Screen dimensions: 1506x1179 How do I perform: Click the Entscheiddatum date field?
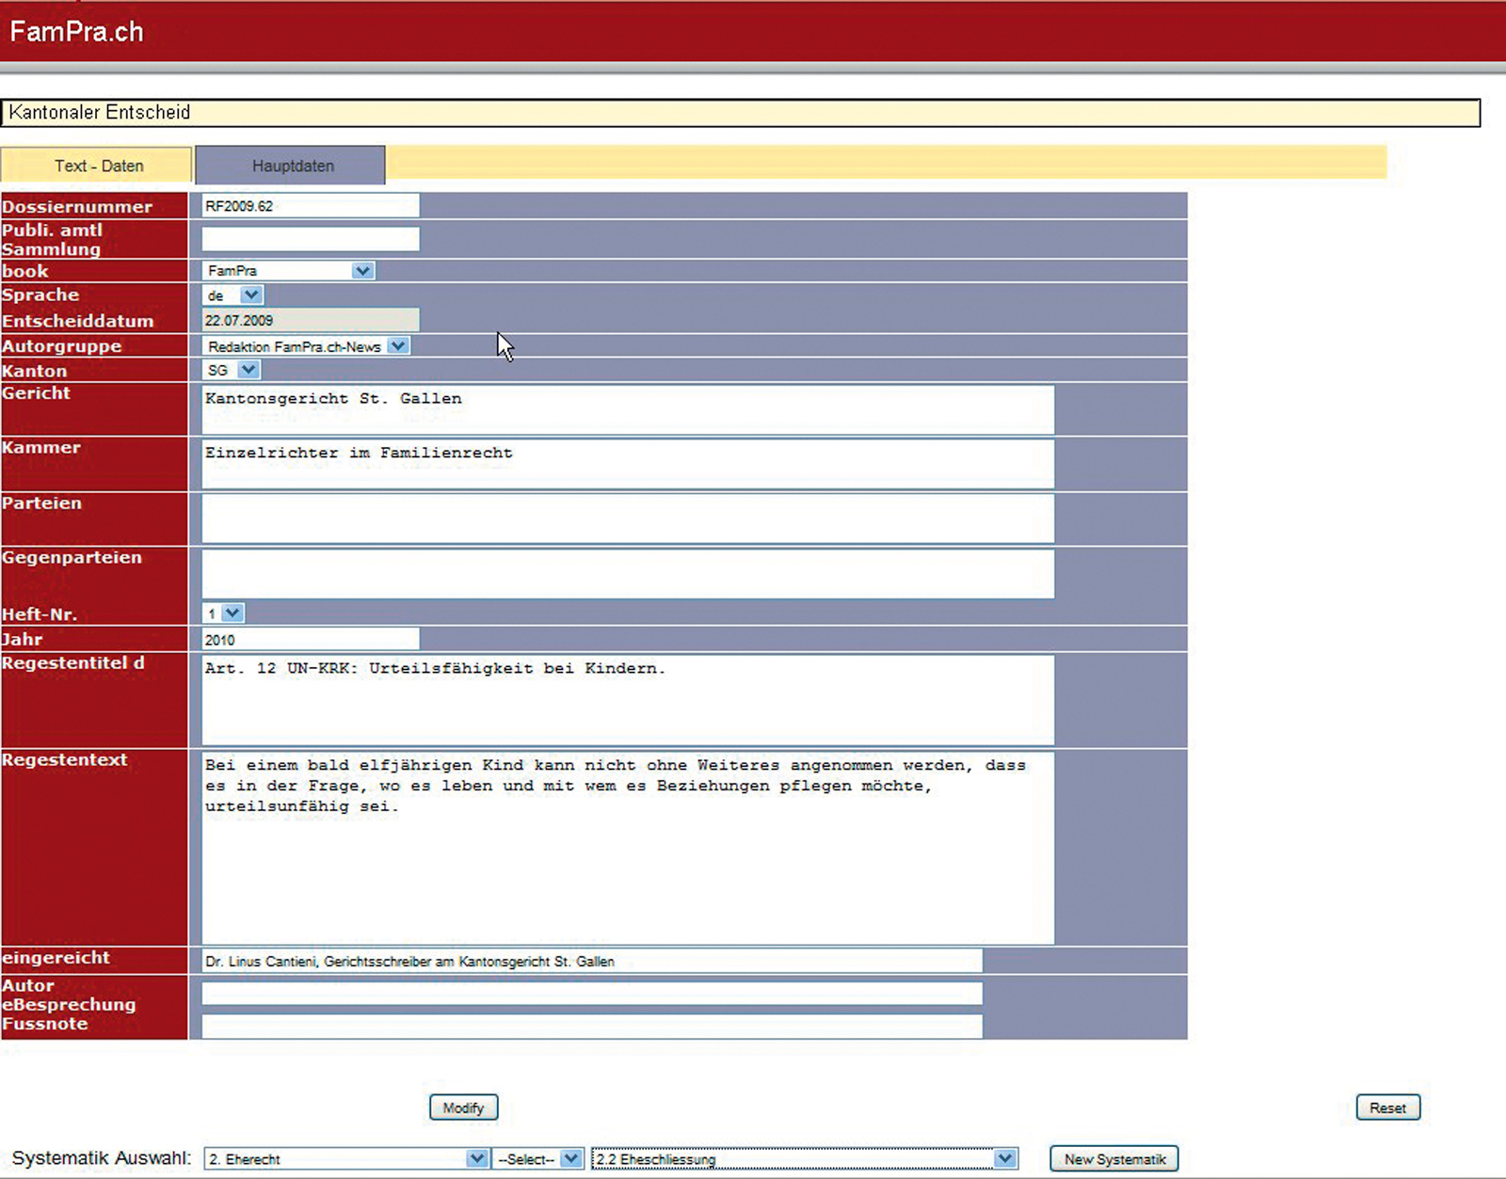tap(310, 321)
